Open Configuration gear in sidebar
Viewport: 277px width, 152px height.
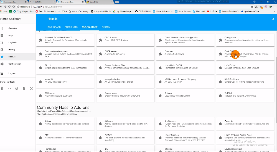coord(2,64)
